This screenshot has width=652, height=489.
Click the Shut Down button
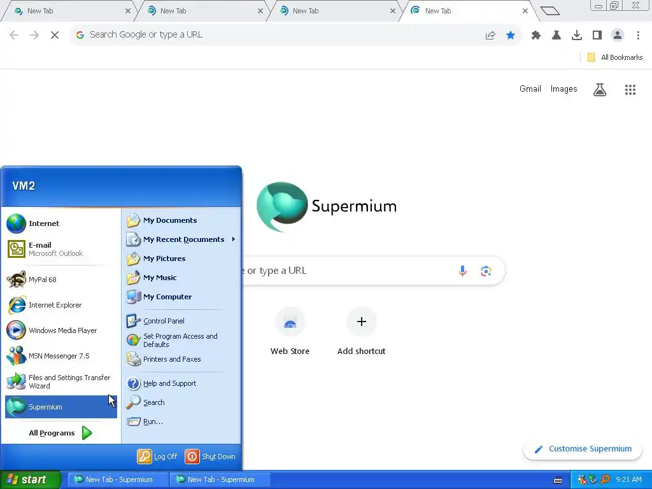[210, 457]
